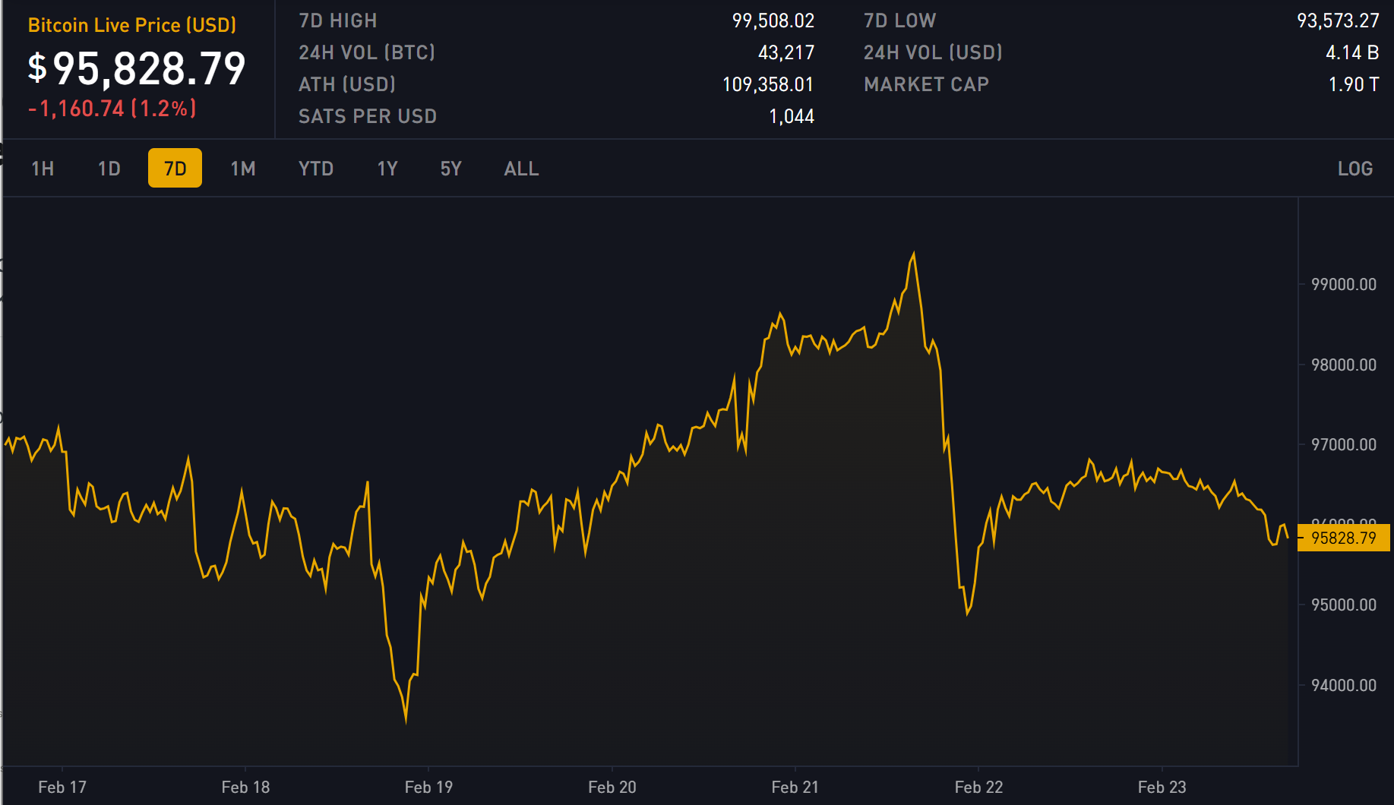Image resolution: width=1394 pixels, height=805 pixels.
Task: Toggle LOG scale on the chart
Action: (1354, 169)
